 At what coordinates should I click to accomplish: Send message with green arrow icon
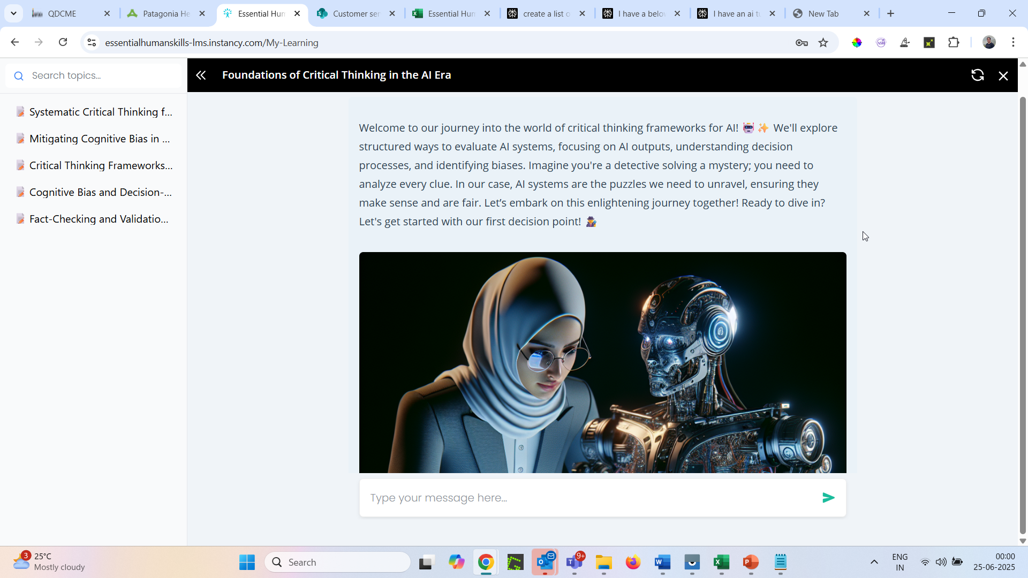(828, 498)
